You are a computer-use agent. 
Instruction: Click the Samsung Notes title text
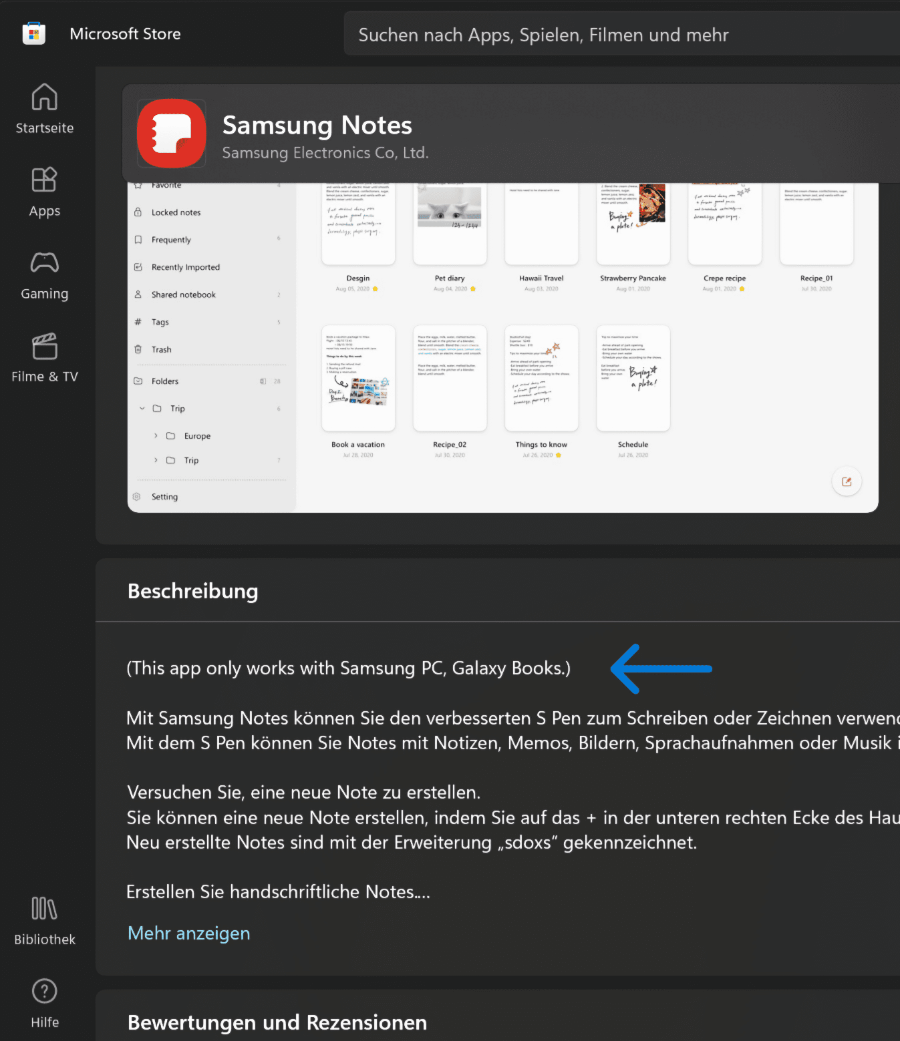click(x=317, y=125)
